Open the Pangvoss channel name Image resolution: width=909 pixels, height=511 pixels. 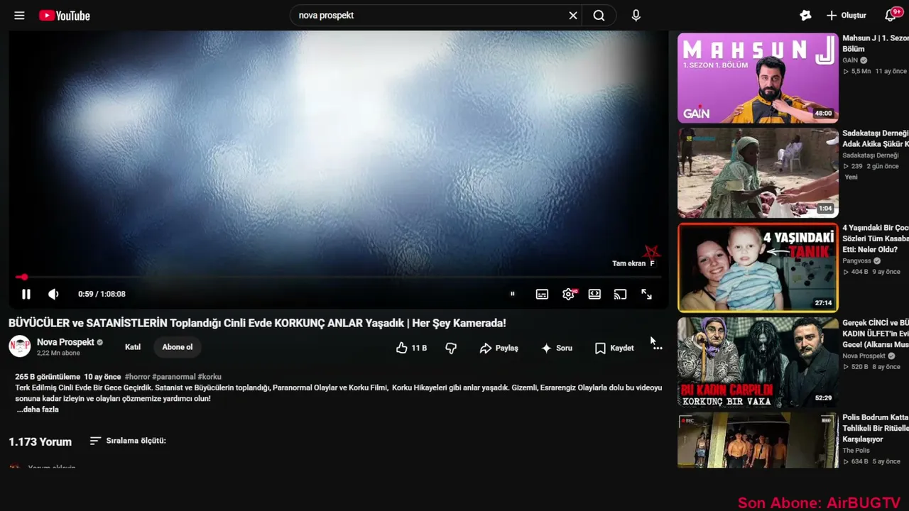(857, 261)
